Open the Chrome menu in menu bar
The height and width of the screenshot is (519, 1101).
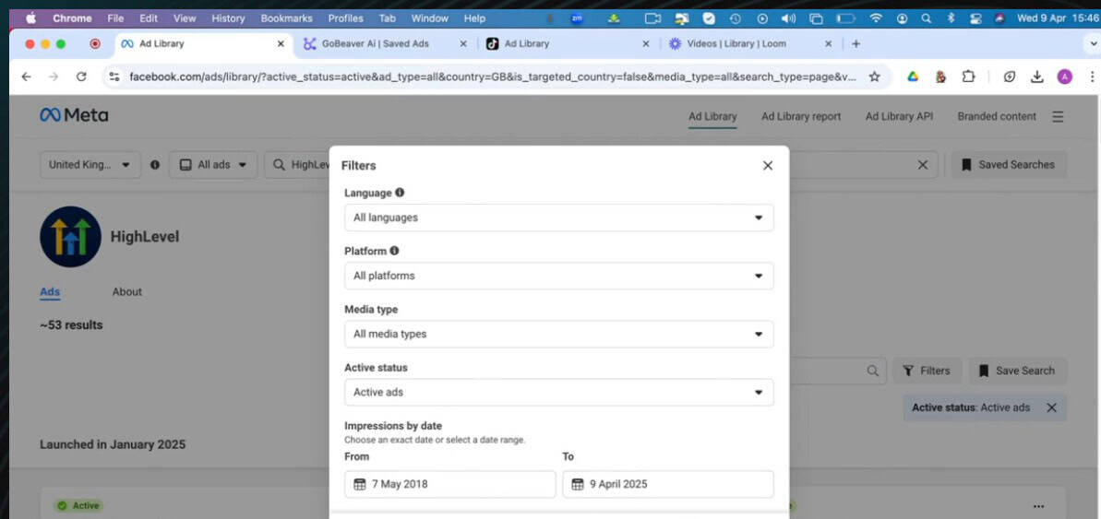(x=72, y=18)
